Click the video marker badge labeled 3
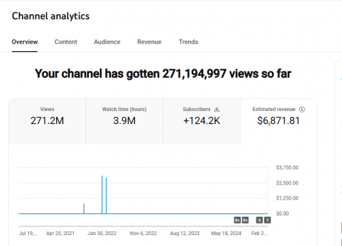Screen dimensions: 342x246 click(259, 220)
